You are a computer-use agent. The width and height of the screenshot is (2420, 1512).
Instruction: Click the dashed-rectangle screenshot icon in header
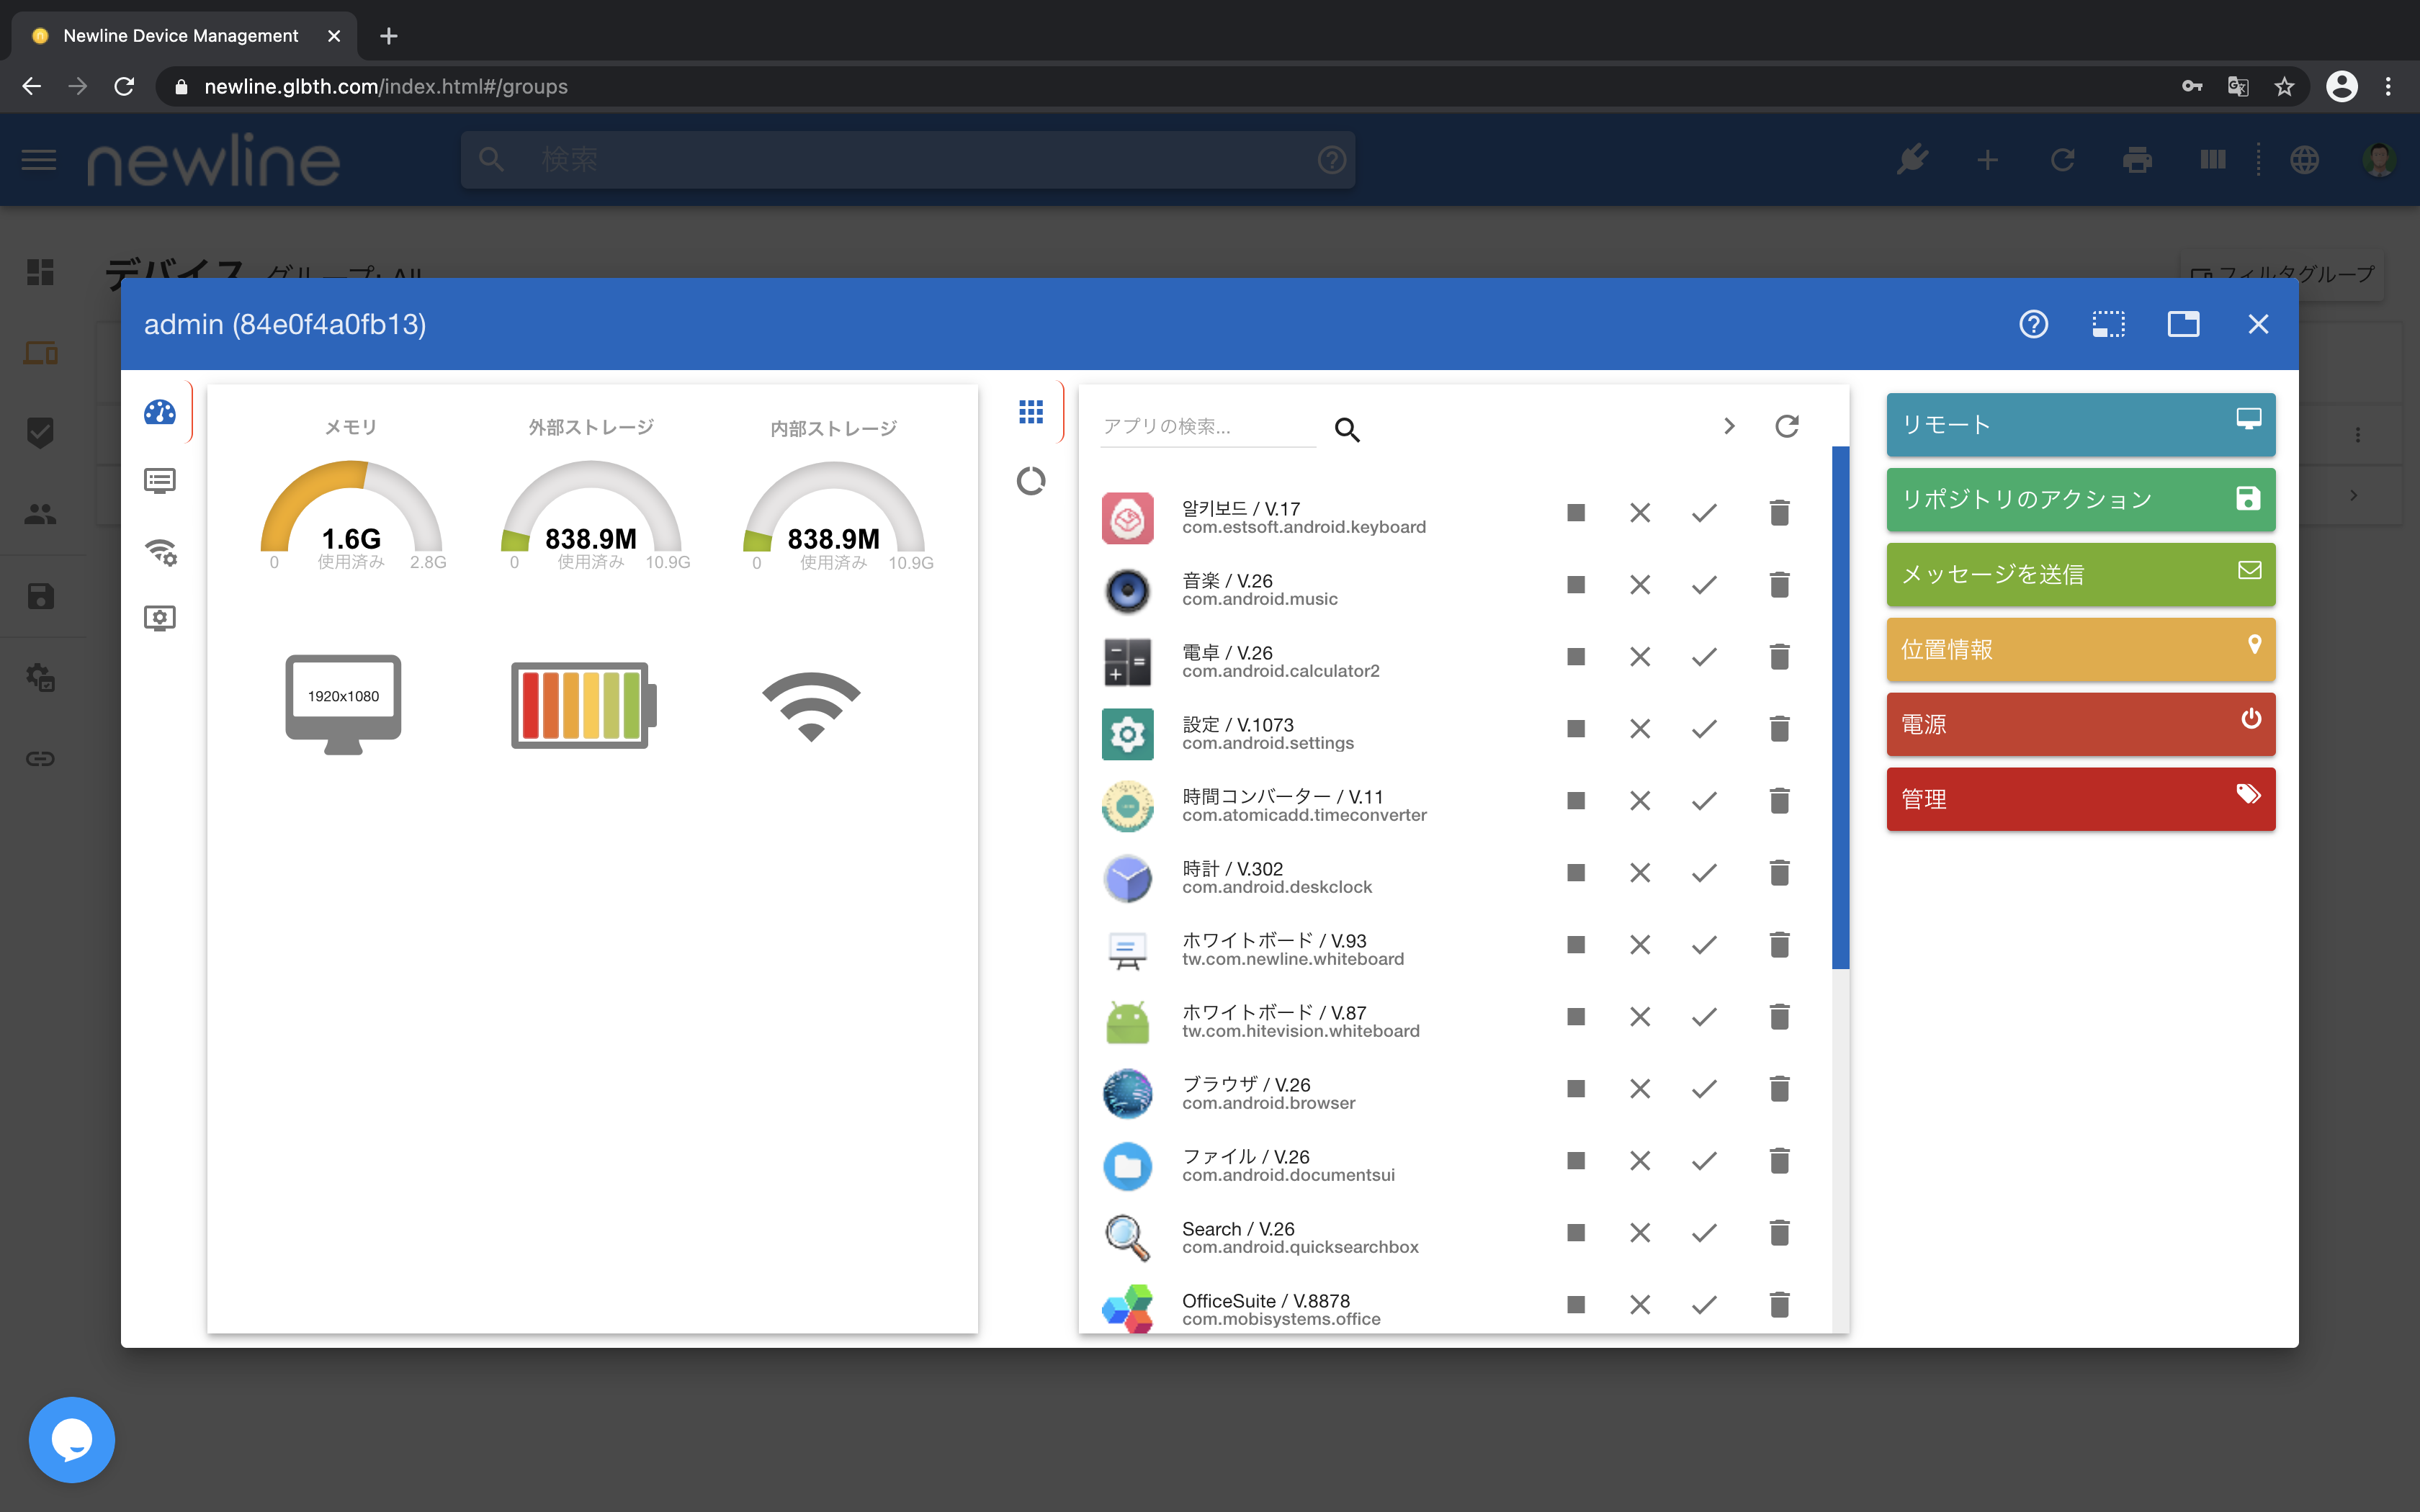pos(2108,324)
